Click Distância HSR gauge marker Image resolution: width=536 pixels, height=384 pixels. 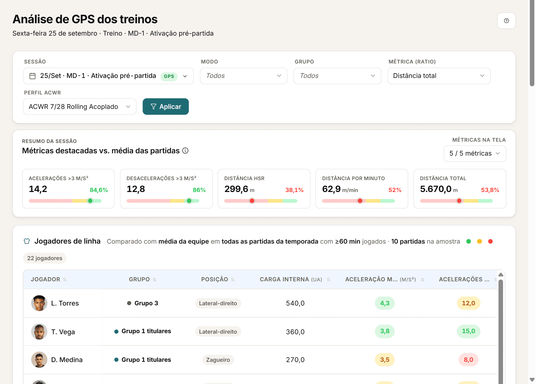point(252,201)
